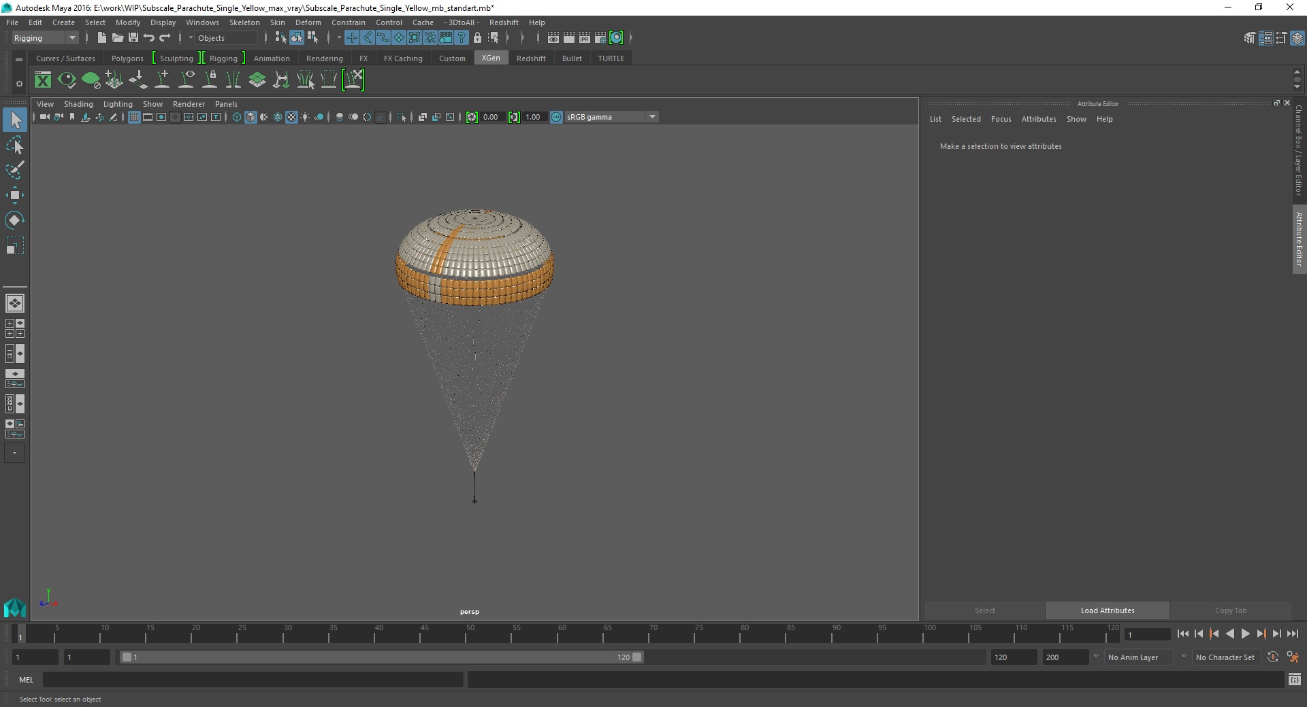Click the Open scene folder icon

click(118, 38)
